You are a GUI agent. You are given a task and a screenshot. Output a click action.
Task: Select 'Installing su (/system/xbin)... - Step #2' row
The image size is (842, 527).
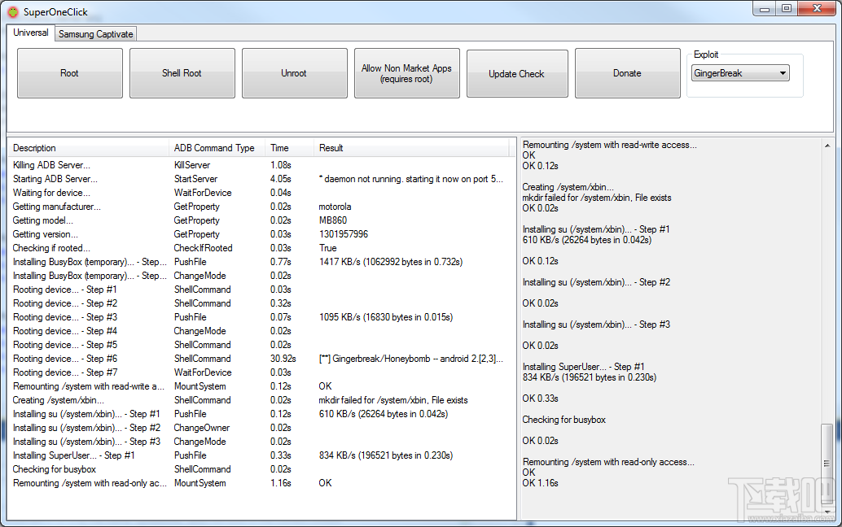pos(260,428)
